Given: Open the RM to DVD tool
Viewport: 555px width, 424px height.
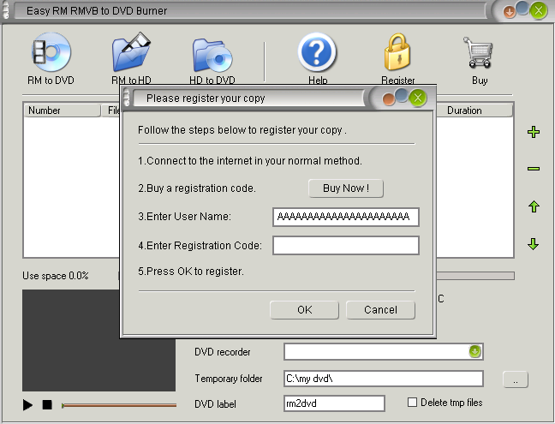Looking at the screenshot, I should pos(51,58).
